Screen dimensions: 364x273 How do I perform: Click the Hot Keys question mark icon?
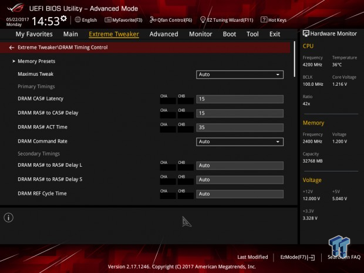click(264, 20)
